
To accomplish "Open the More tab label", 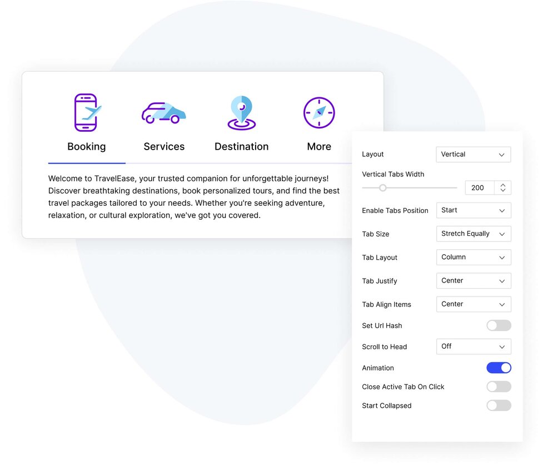I will 319,147.
